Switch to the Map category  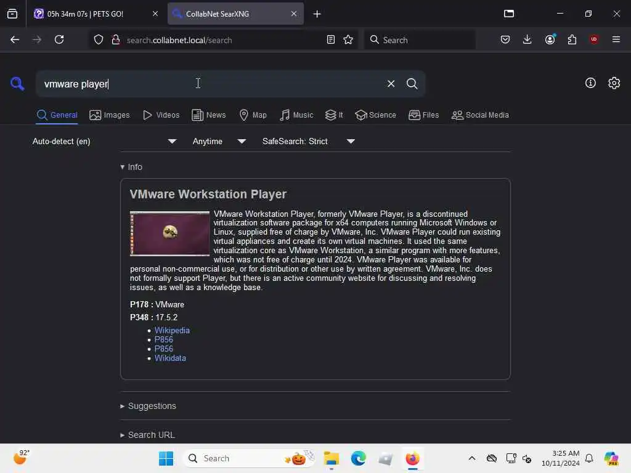pos(253,115)
